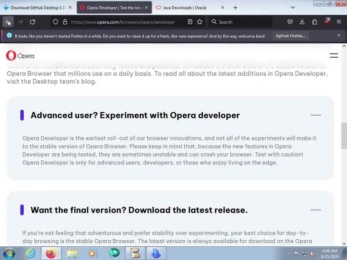This screenshot has height=260, width=347.
Task: Dismiss the Firefox refresh notification bar
Action: click(339, 35)
